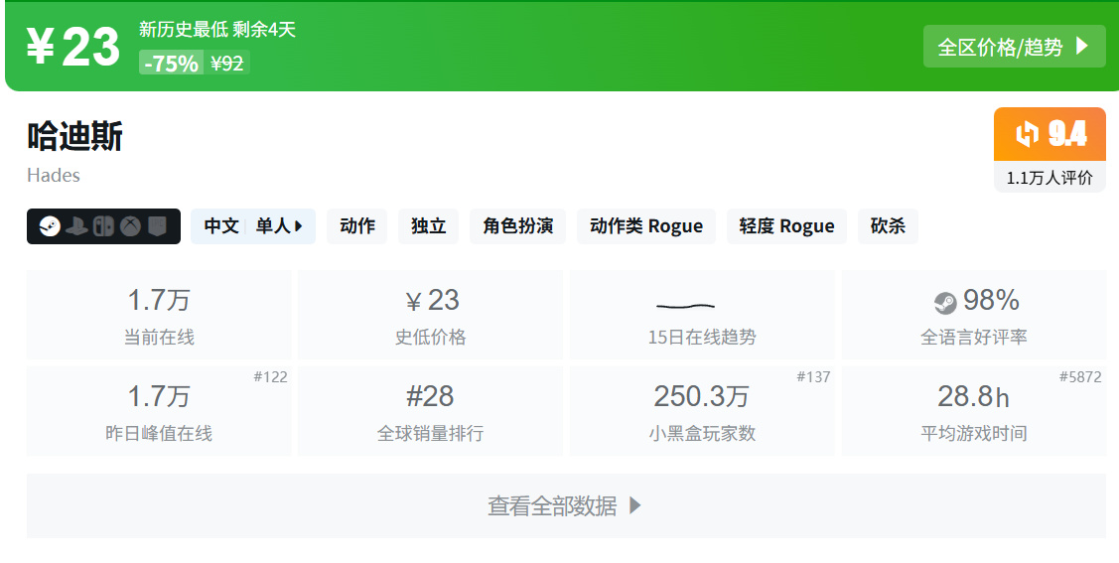Image resolution: width=1119 pixels, height=563 pixels.
Task: Click the #5872 rank label
Action: click(x=1080, y=376)
